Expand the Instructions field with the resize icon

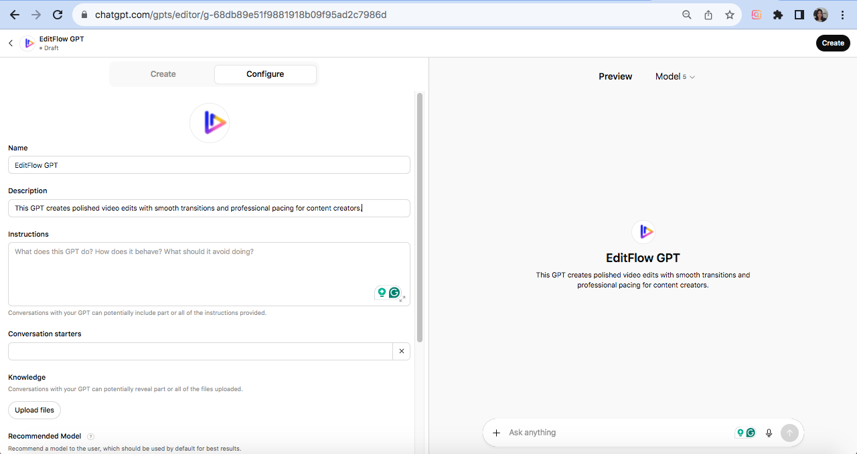403,299
